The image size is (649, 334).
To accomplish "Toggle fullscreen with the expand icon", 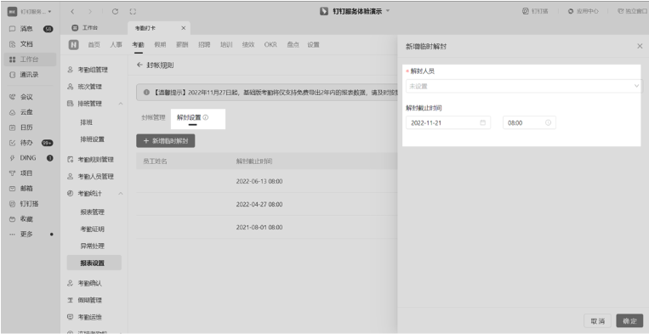I will coord(133,12).
